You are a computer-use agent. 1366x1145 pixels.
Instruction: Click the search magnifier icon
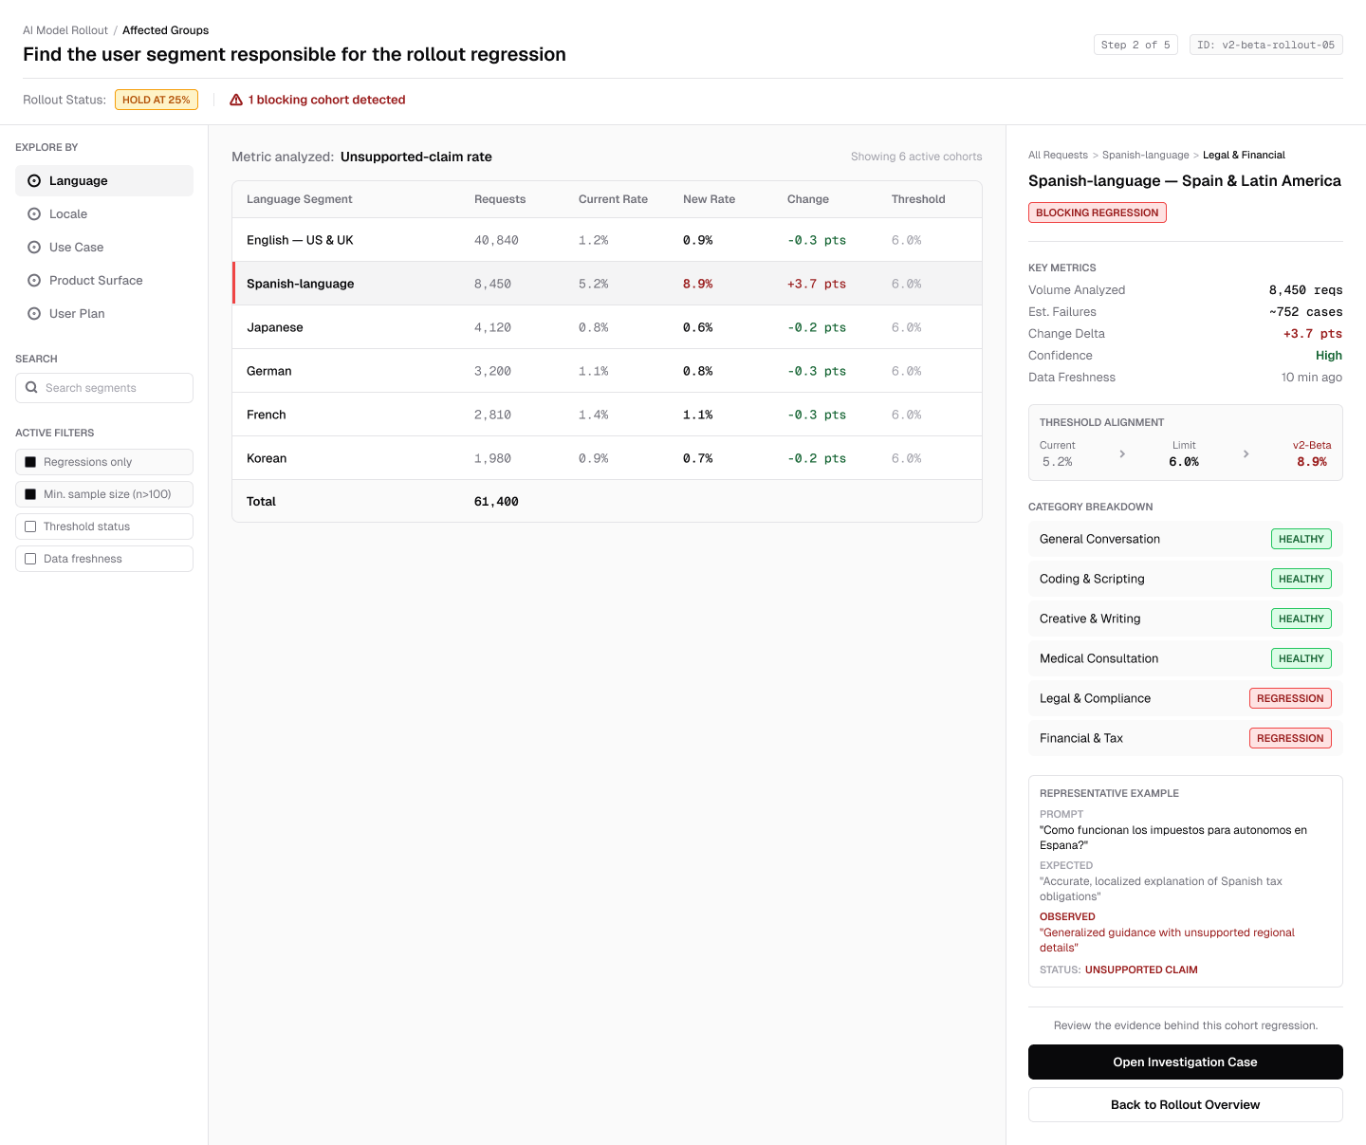(x=31, y=388)
